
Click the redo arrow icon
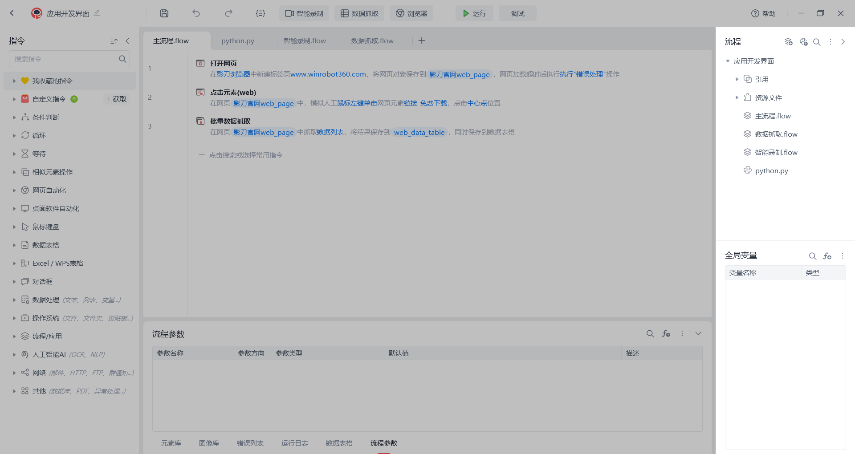[228, 13]
